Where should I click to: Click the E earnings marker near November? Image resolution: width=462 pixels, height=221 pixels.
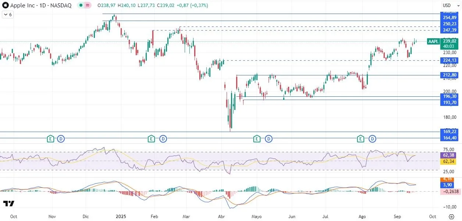tap(50, 139)
